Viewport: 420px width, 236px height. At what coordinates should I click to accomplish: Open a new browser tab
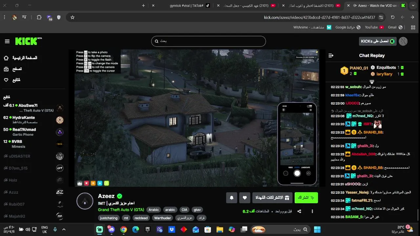pyautogui.click(x=143, y=6)
